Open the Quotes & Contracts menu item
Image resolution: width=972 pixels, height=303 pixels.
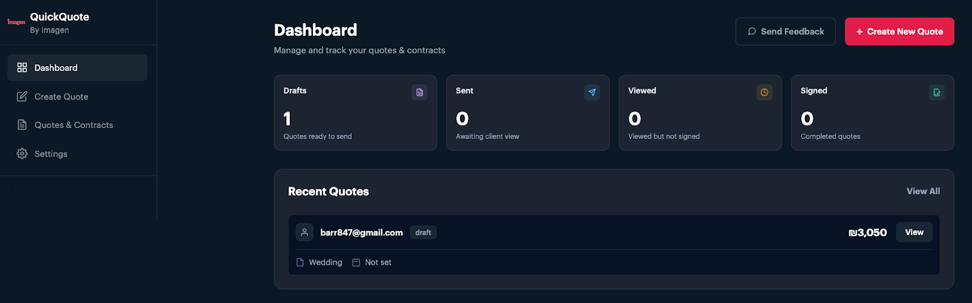click(x=77, y=125)
